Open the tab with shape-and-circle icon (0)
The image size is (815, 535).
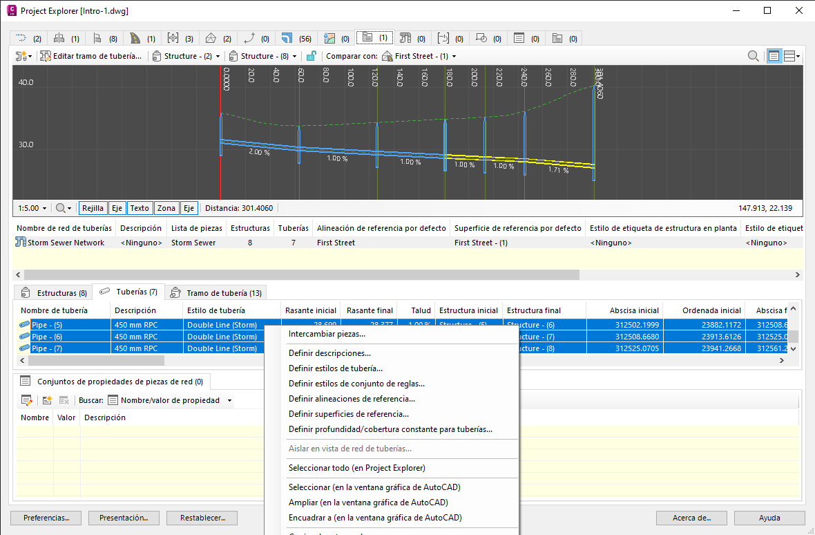488,38
